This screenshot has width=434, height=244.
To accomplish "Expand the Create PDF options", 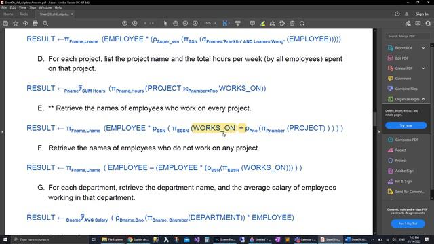I will 423,68.
